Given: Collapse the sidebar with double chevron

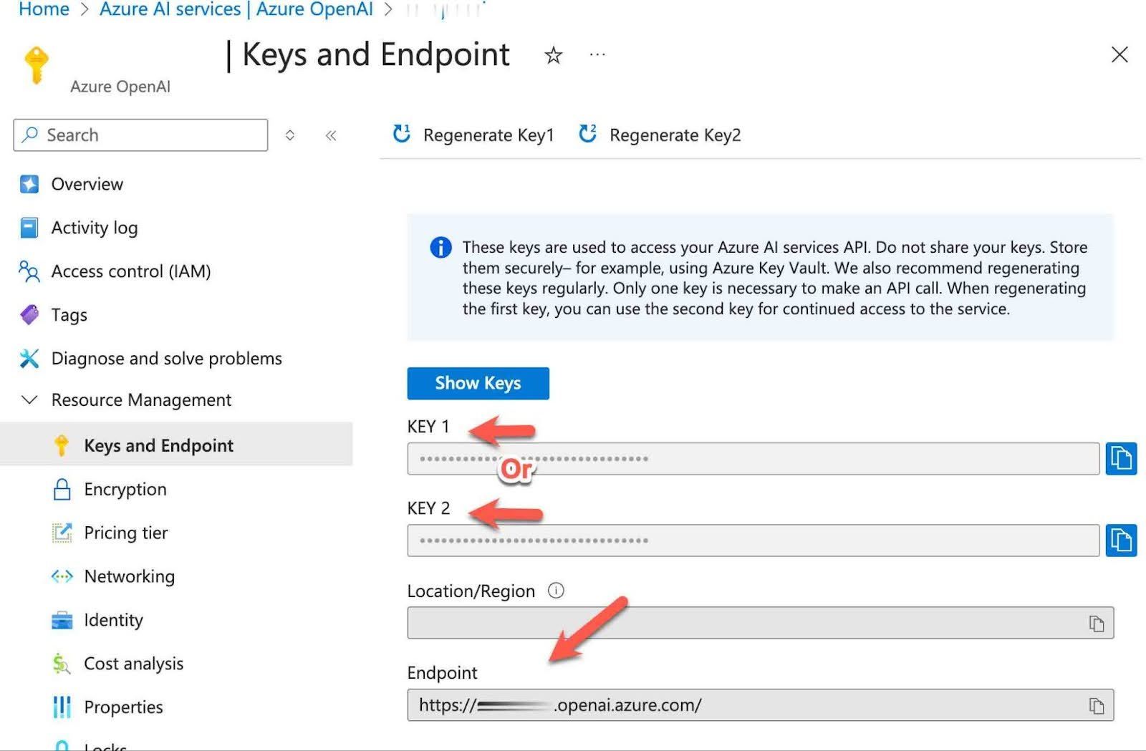Looking at the screenshot, I should (331, 135).
